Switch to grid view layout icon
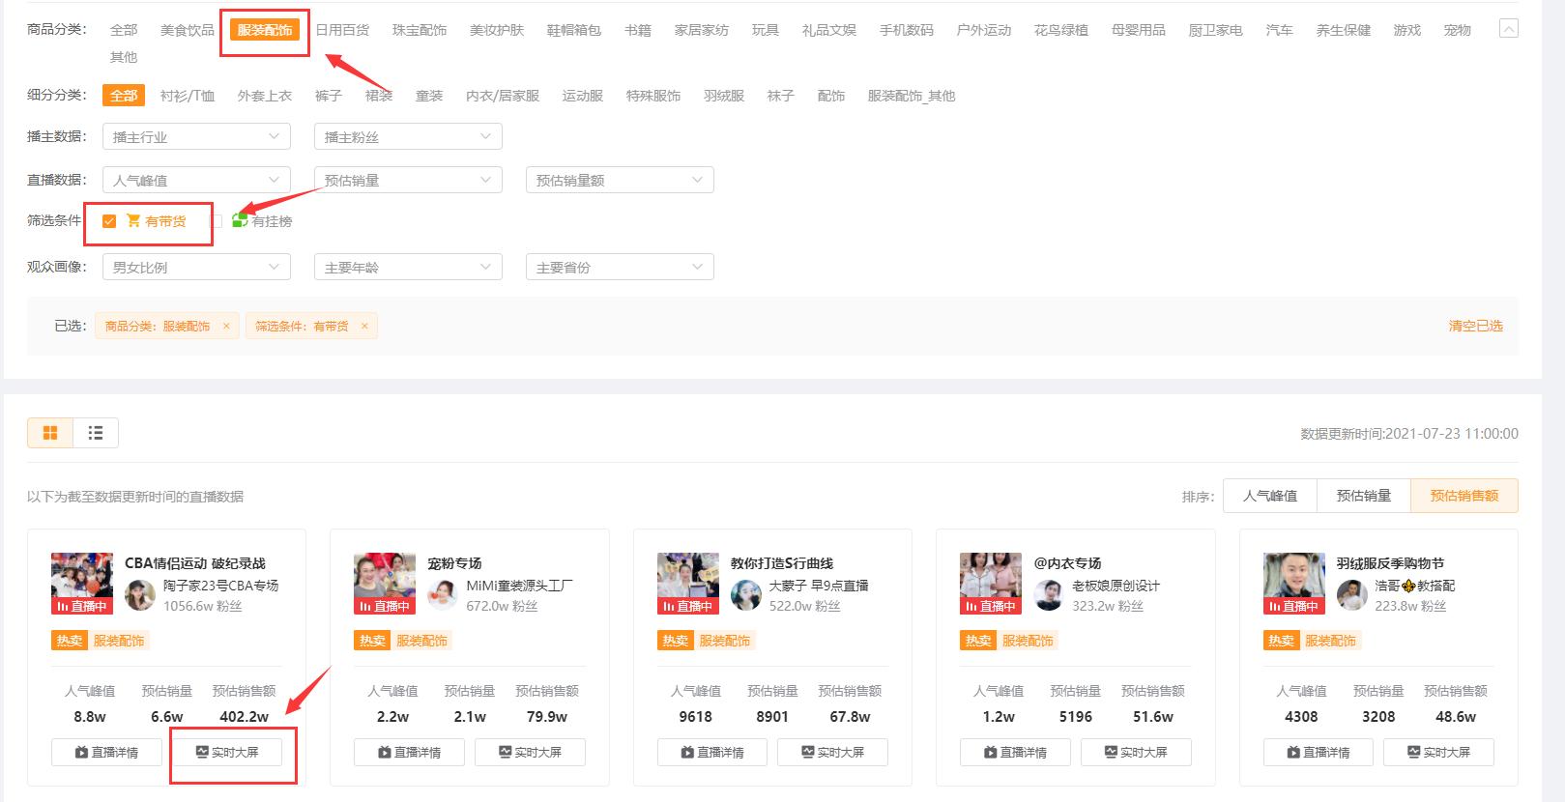 50,433
